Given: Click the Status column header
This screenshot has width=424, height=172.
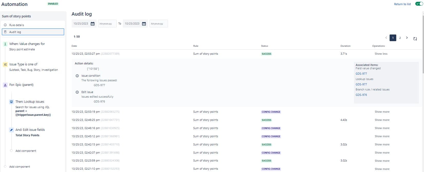Looking at the screenshot, I should point(265,46).
